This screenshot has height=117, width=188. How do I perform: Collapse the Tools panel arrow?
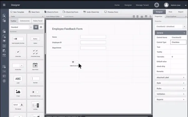(x=43, y=16)
